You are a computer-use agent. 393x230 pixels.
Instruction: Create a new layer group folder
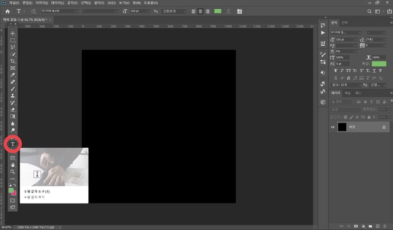pos(370,226)
